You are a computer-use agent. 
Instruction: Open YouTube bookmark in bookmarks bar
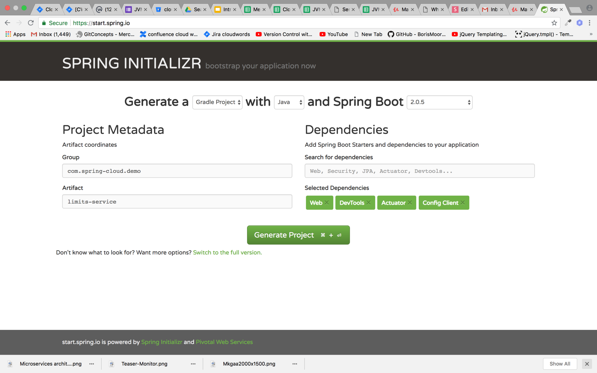click(334, 34)
